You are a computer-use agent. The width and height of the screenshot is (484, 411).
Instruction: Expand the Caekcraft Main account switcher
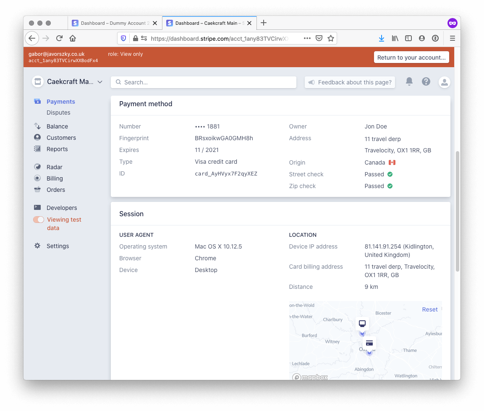coord(100,82)
